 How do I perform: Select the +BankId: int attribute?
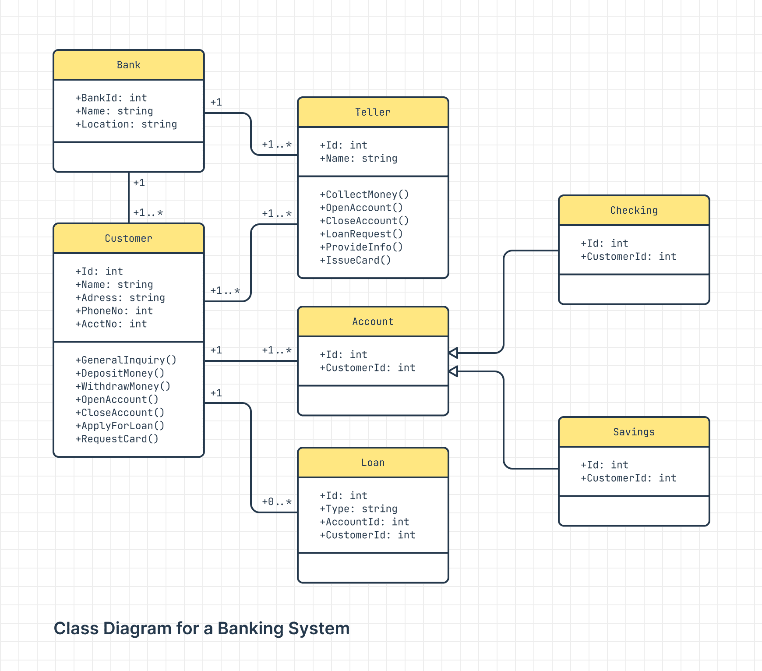coord(111,98)
